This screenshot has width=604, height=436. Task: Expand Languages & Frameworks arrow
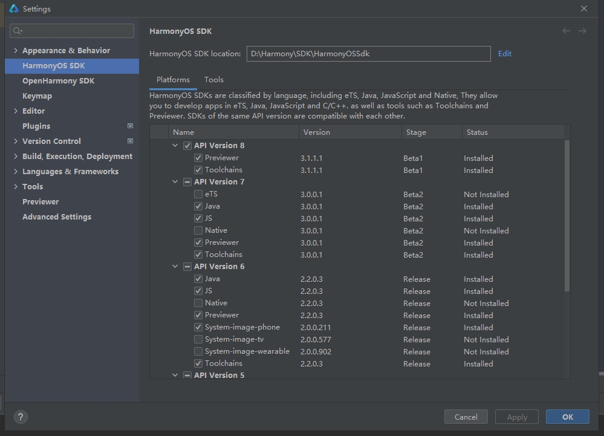pyautogui.click(x=15, y=171)
